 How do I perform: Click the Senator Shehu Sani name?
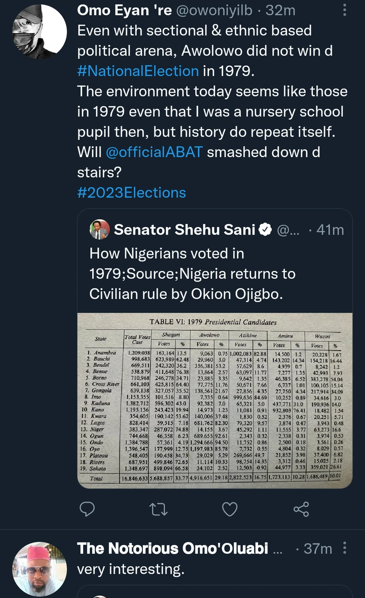[x=185, y=230]
